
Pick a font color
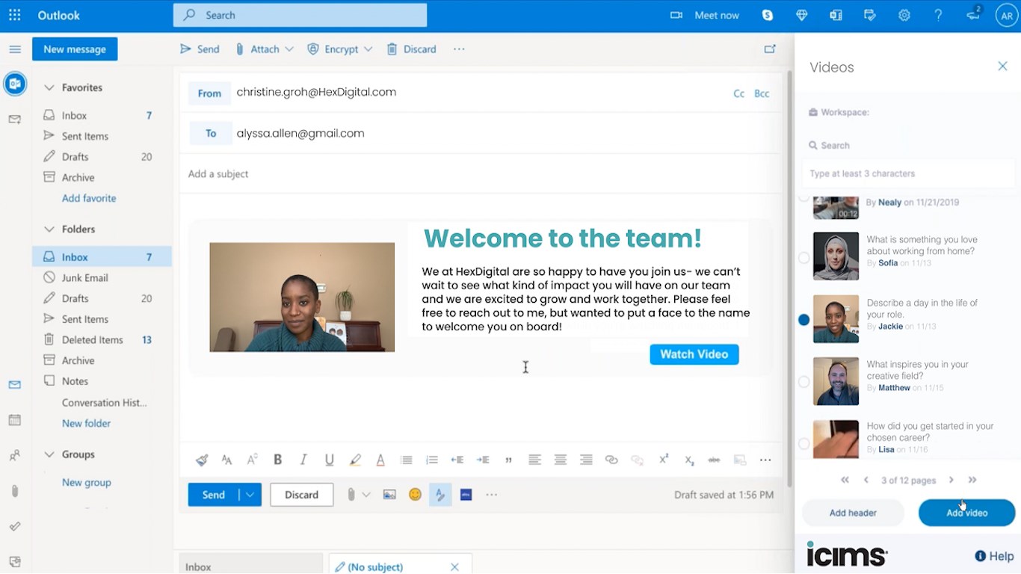[380, 460]
